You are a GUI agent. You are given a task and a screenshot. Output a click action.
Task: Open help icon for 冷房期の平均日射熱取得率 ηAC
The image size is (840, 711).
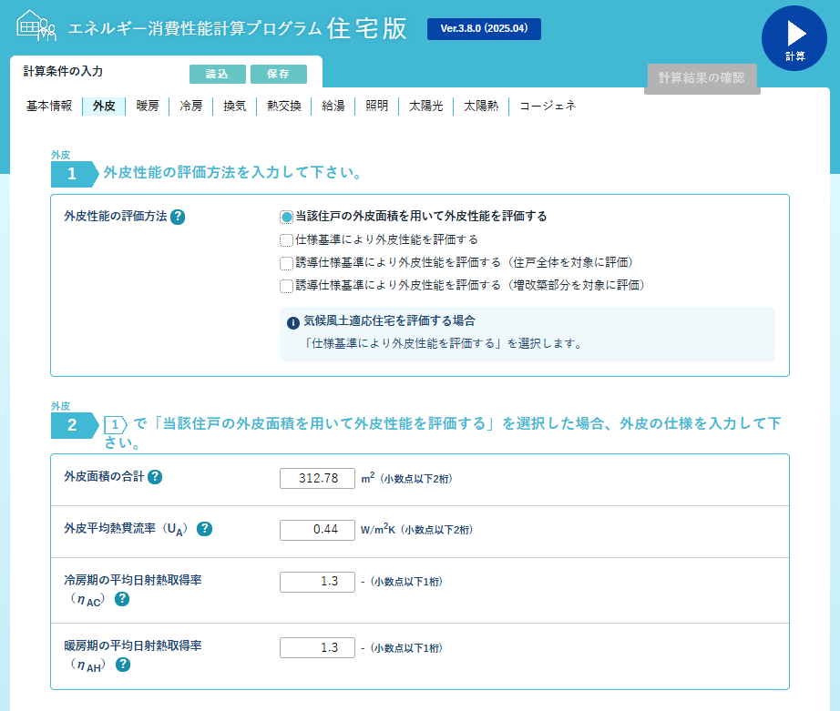coord(122,599)
